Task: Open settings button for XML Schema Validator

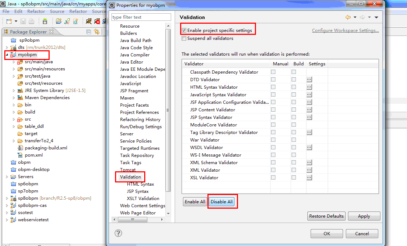Action: 309,162
